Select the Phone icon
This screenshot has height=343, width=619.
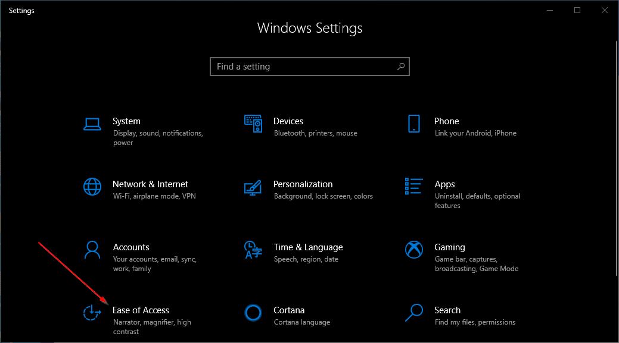coord(413,124)
